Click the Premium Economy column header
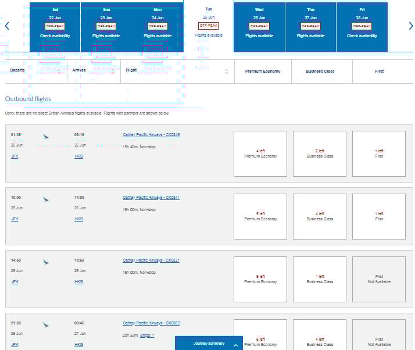Screen dimensions: 415x350 [263, 71]
